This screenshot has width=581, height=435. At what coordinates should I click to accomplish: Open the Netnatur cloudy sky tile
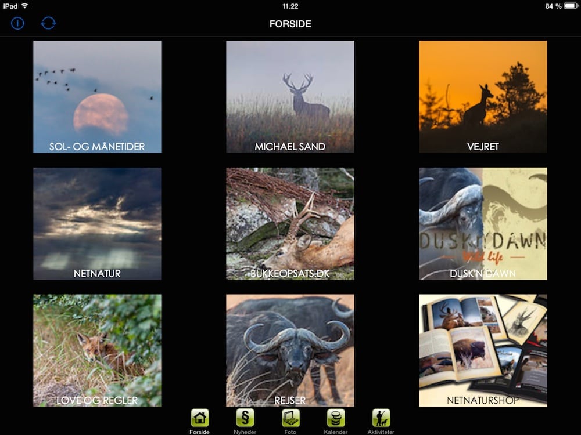coord(97,223)
